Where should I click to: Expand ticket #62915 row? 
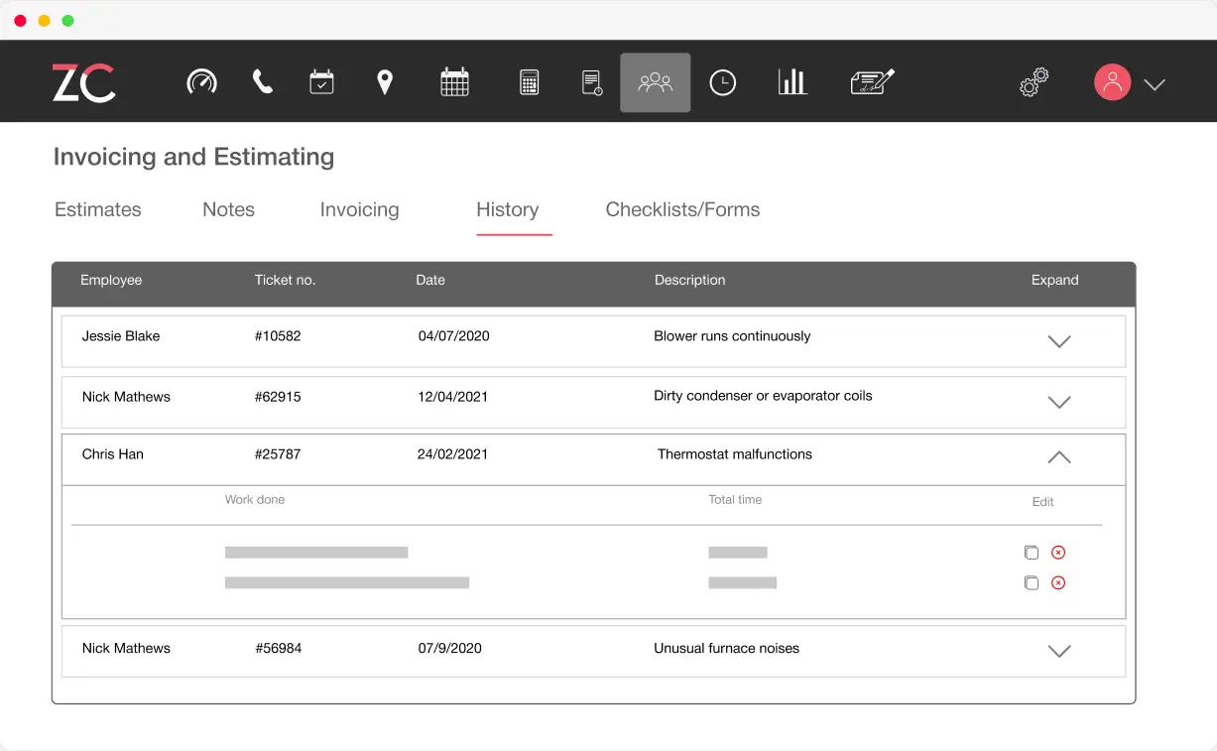[x=1059, y=403]
